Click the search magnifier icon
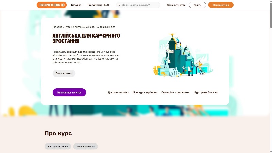The height and width of the screenshot is (153, 272). (119, 5)
